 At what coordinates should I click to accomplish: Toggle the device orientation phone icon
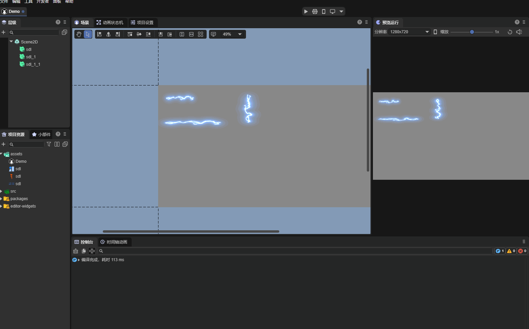(435, 32)
